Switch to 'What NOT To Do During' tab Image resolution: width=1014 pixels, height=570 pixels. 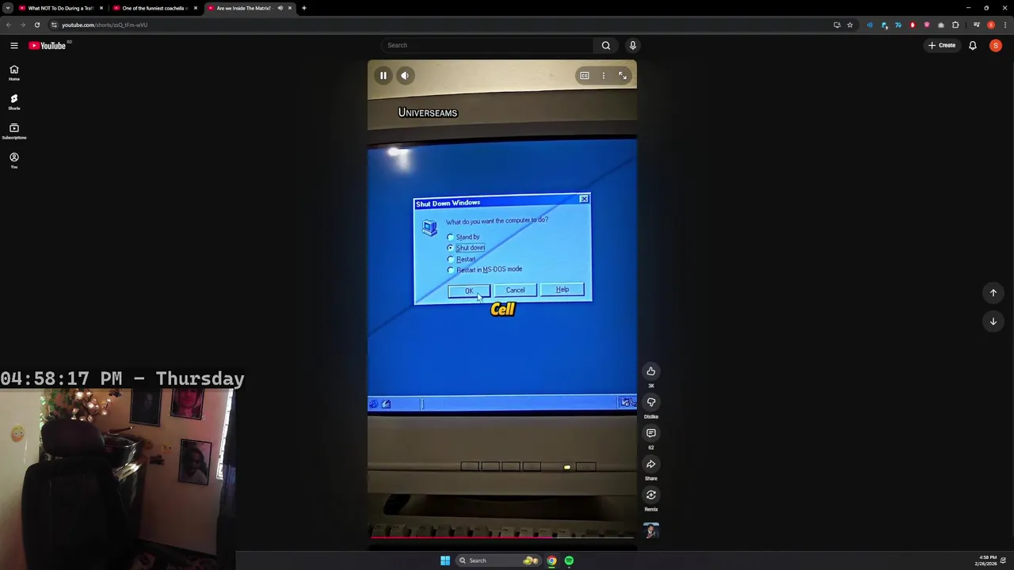(60, 8)
